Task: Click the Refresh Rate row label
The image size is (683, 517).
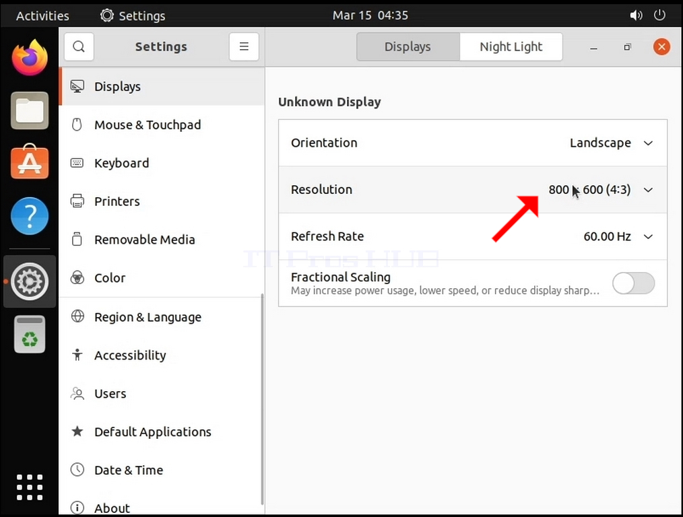Action: pos(327,236)
